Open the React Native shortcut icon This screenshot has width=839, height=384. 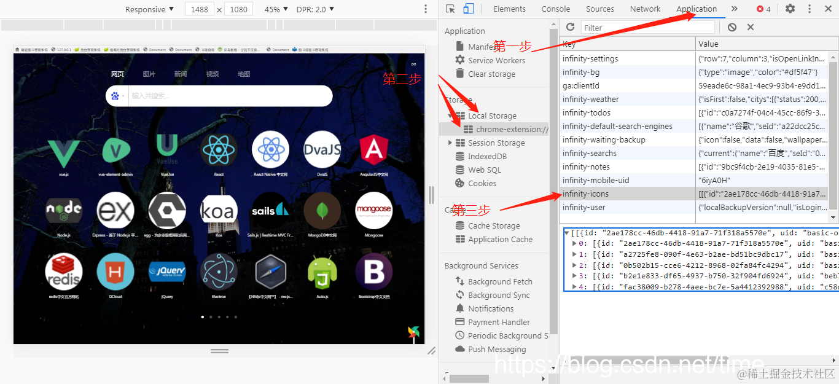[x=270, y=149]
